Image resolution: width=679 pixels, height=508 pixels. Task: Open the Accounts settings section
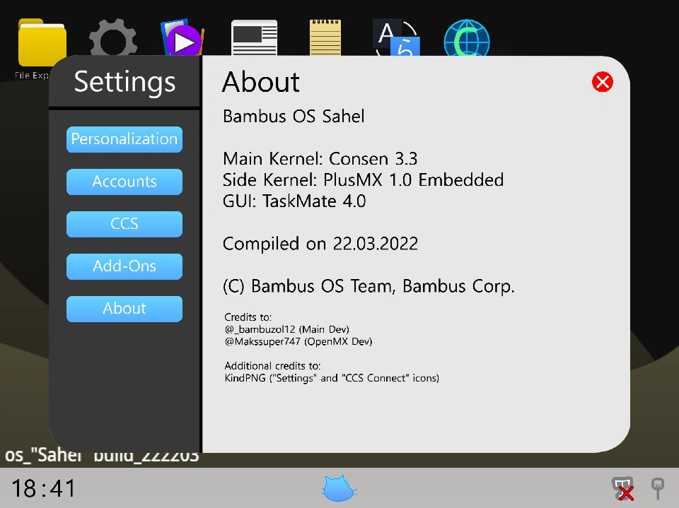coord(124,182)
